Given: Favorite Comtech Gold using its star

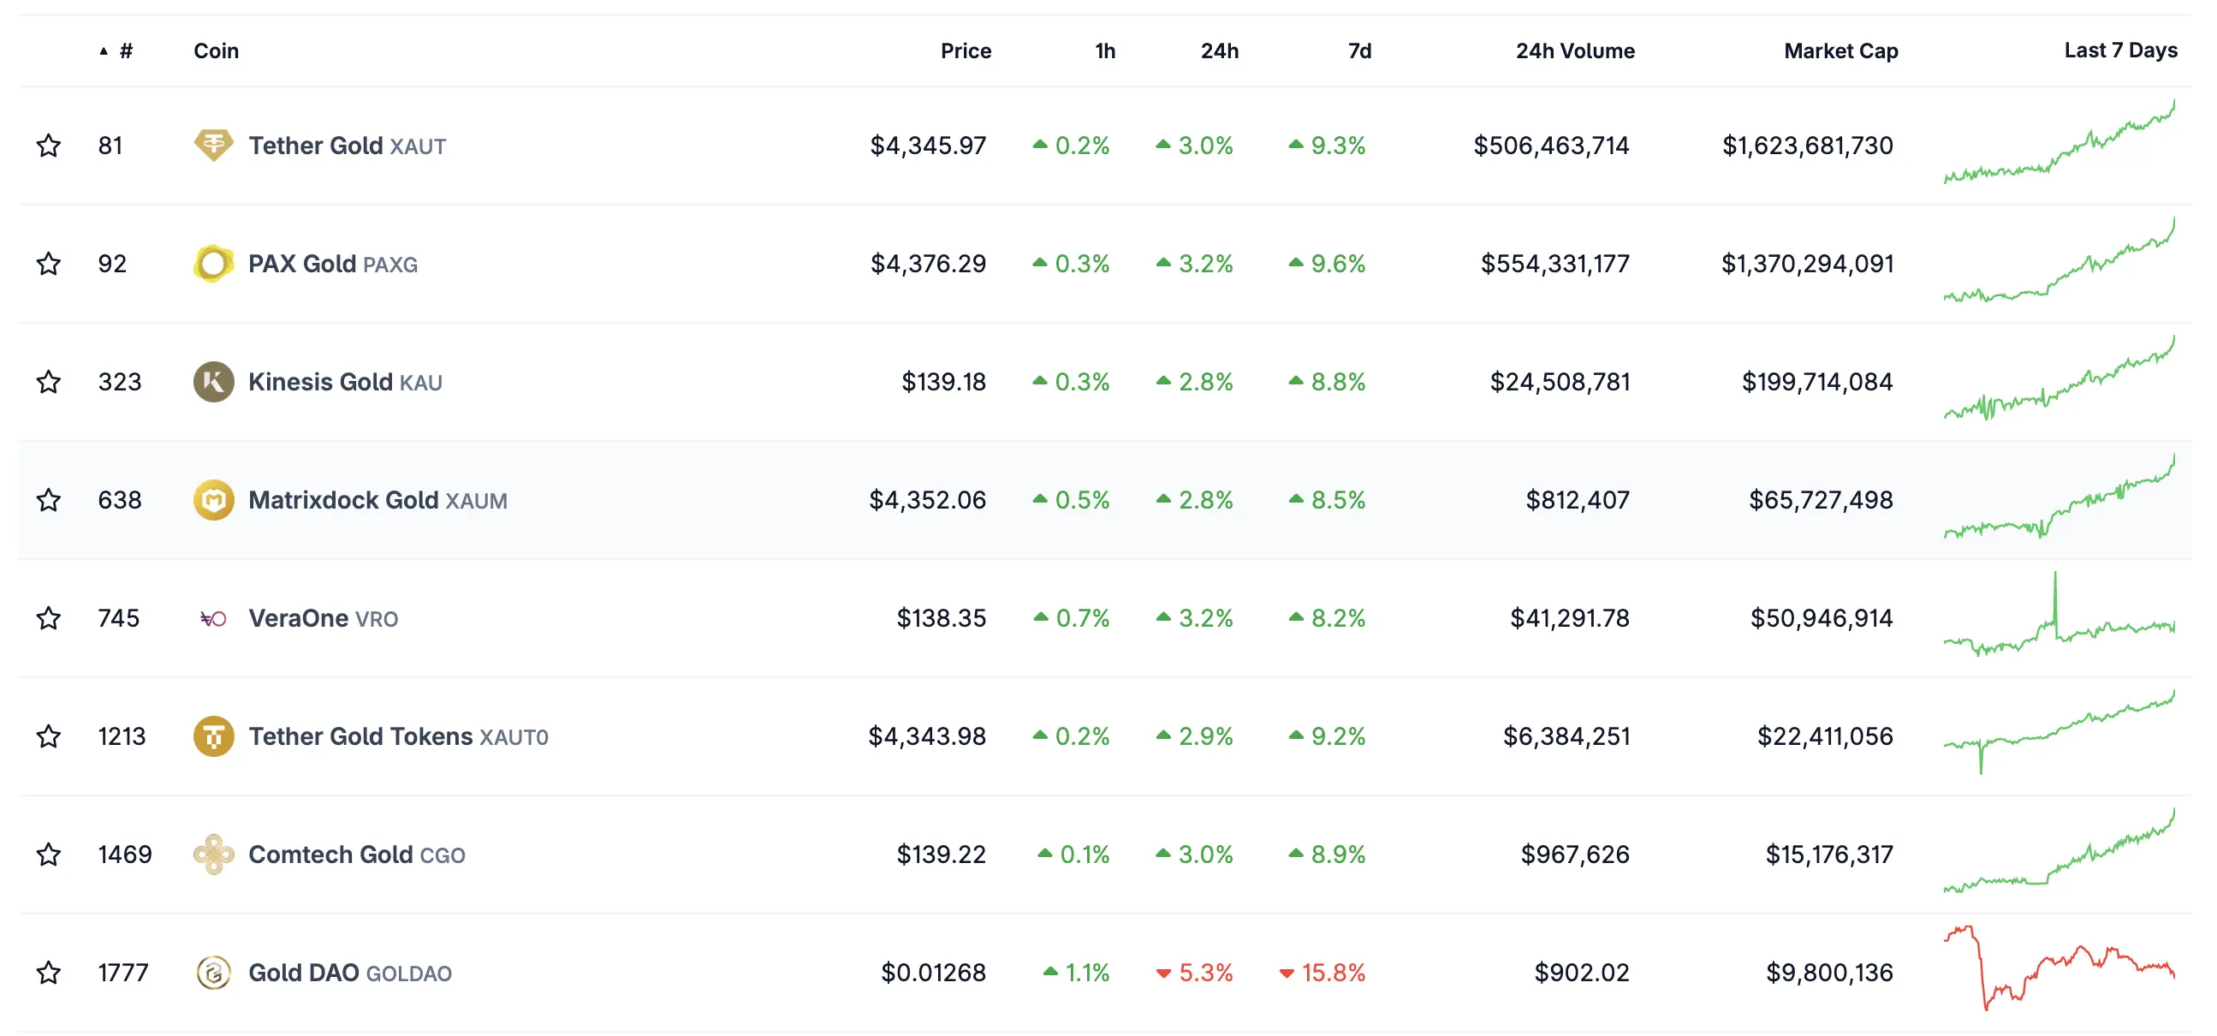Looking at the screenshot, I should tap(49, 854).
